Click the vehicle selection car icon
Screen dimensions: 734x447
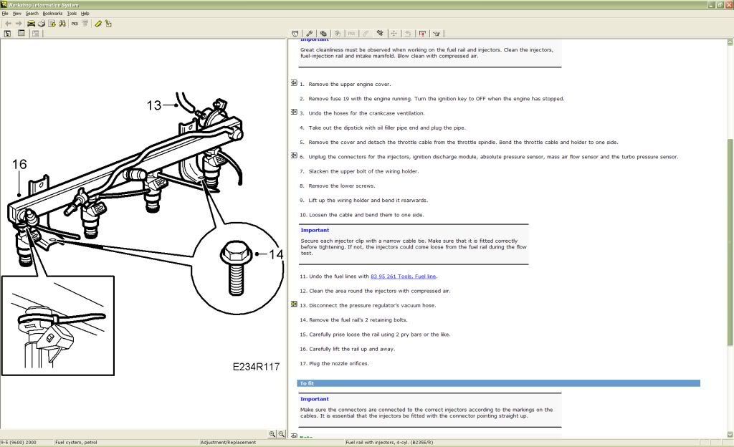(x=31, y=24)
